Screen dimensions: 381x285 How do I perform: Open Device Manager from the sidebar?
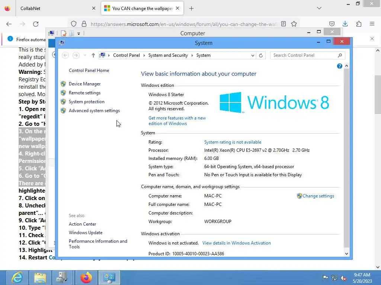click(84, 84)
